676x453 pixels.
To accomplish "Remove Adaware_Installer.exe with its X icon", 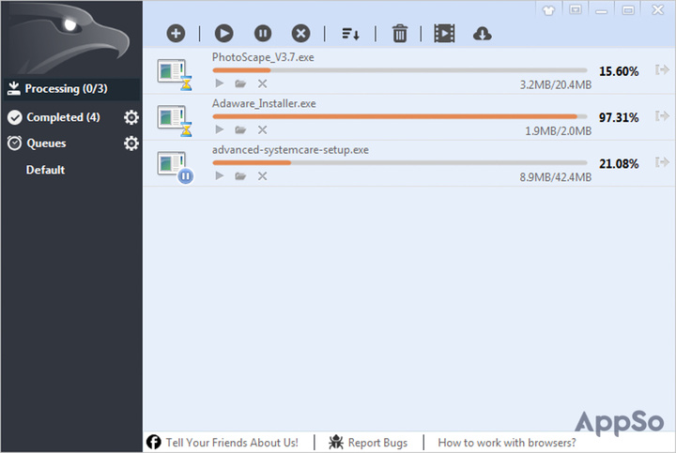I will [262, 129].
